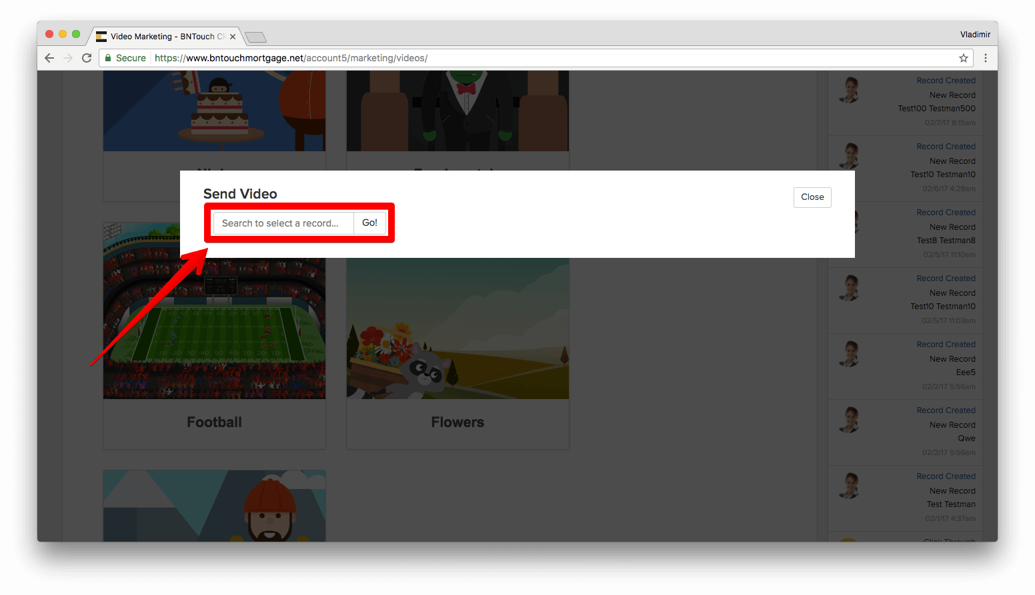Click the Search to select a record field
The width and height of the screenshot is (1035, 595).
(283, 223)
